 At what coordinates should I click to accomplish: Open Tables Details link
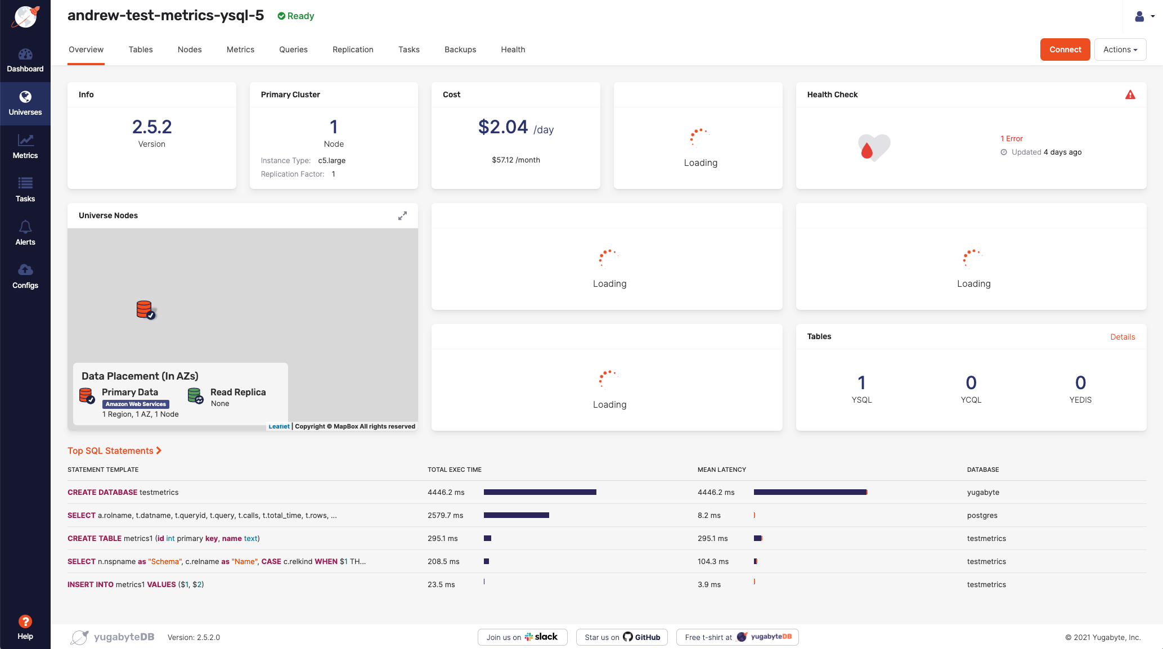coord(1122,336)
